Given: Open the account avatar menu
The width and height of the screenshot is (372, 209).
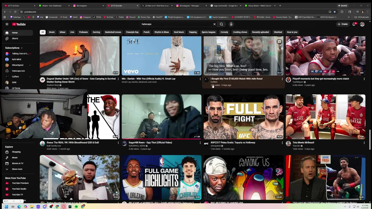Looking at the screenshot, I should [362, 24].
